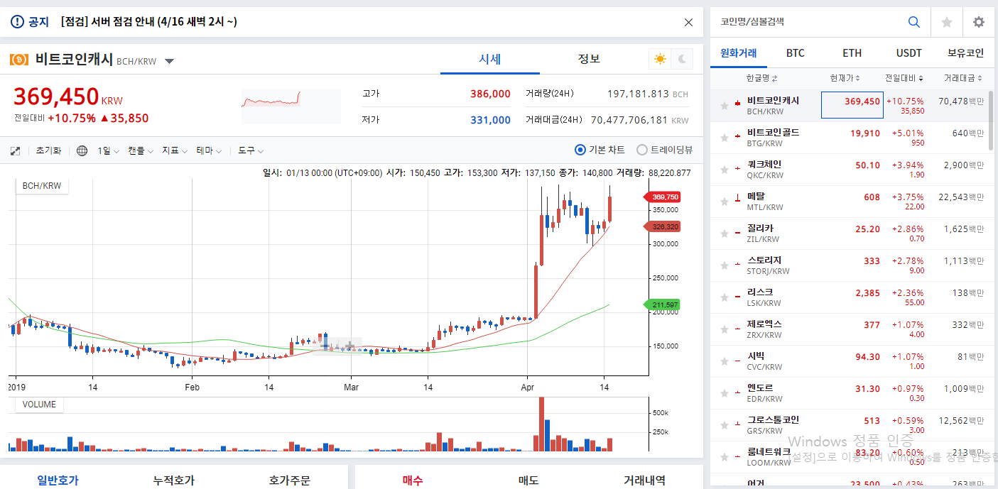
Task: Open the 매수 buy tab
Action: point(413,480)
